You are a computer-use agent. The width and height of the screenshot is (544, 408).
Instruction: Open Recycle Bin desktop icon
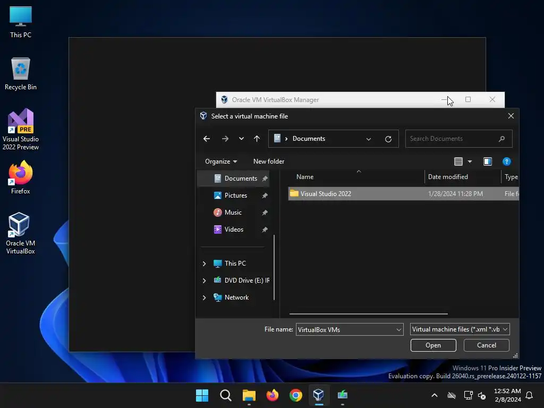click(21, 74)
